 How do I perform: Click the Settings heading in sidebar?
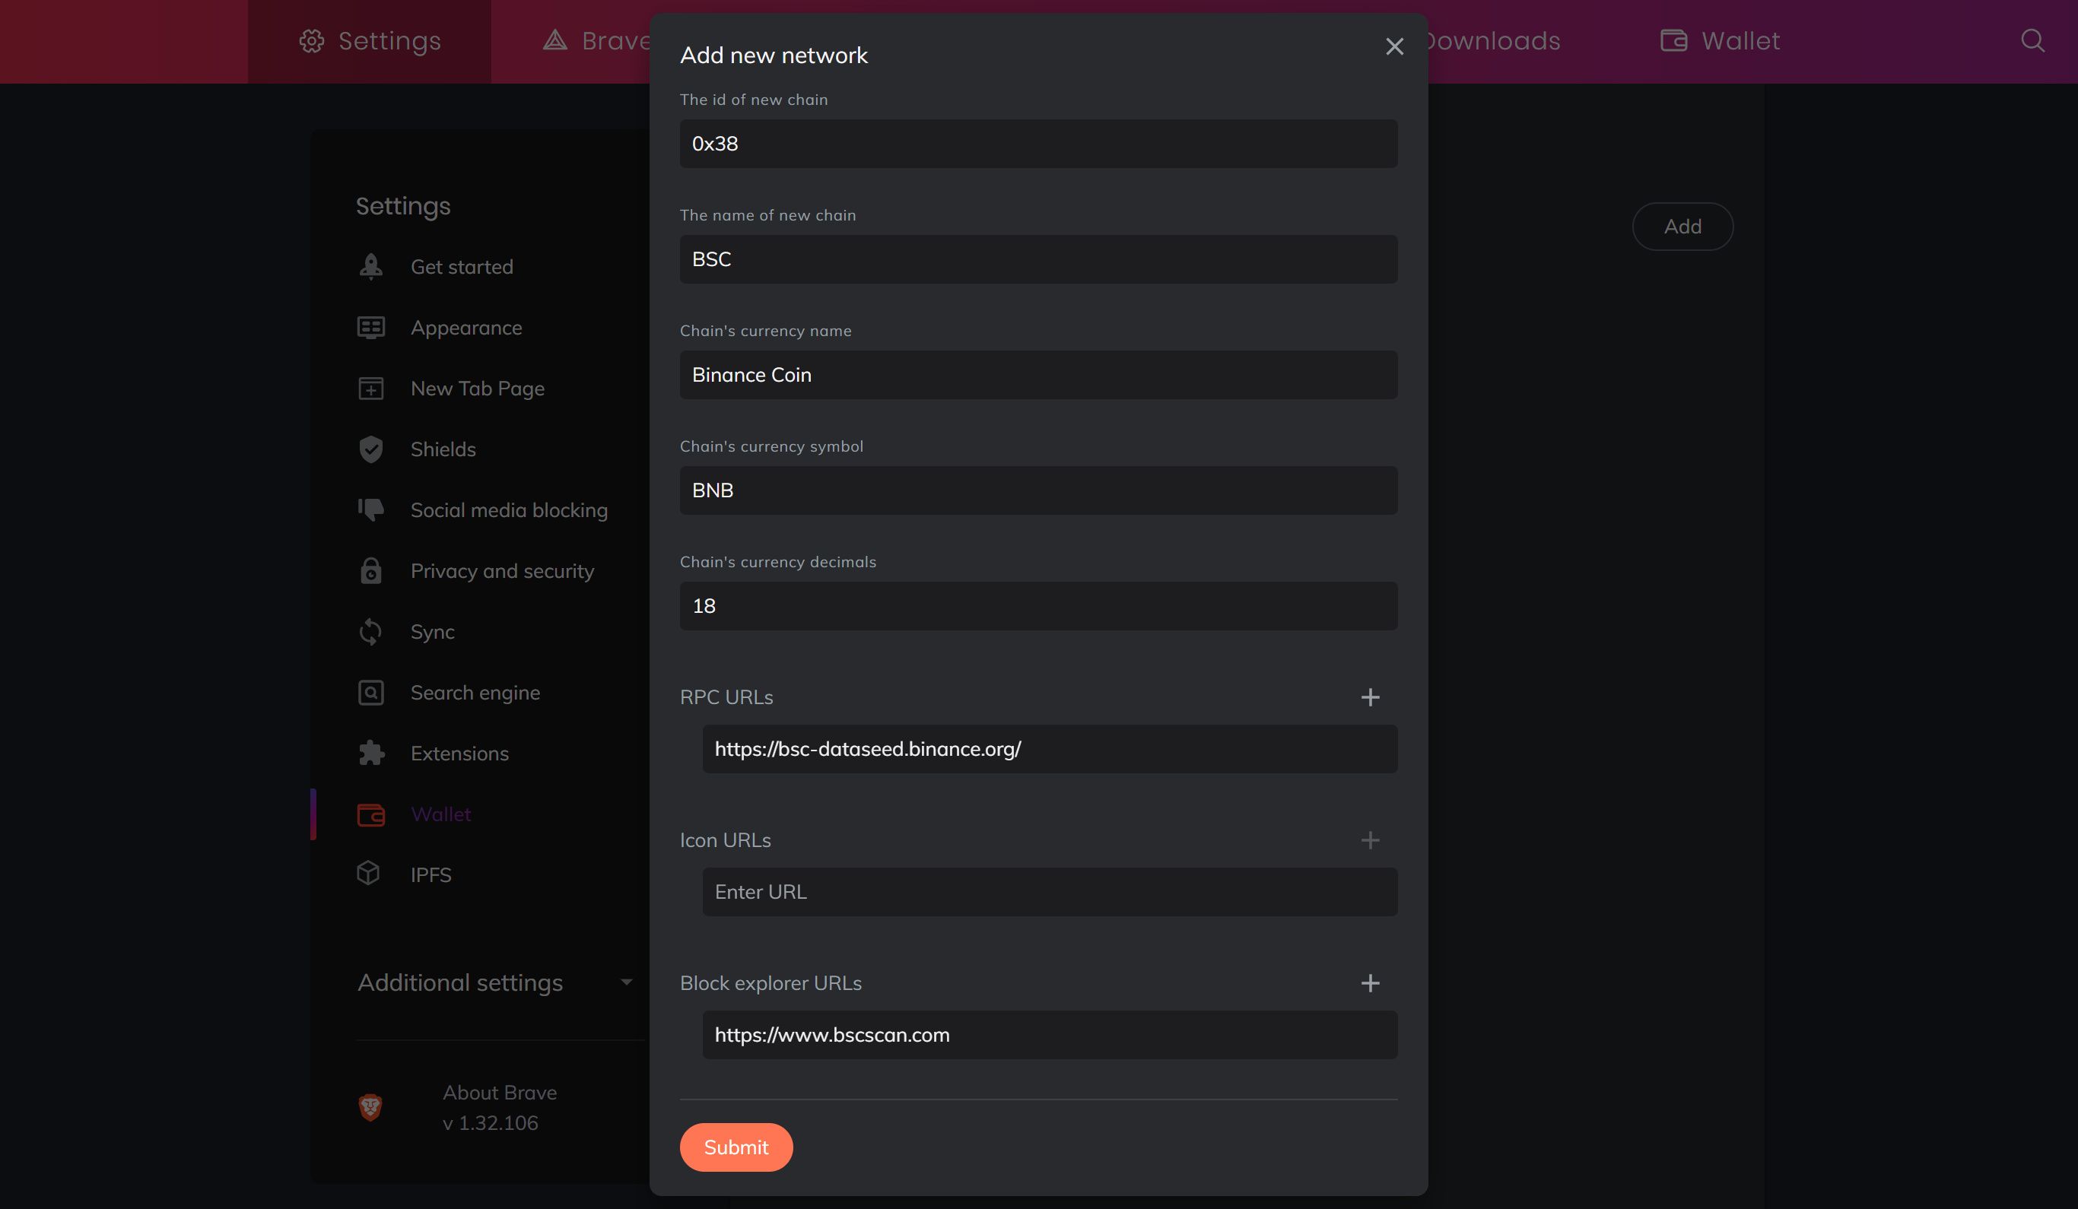(403, 206)
